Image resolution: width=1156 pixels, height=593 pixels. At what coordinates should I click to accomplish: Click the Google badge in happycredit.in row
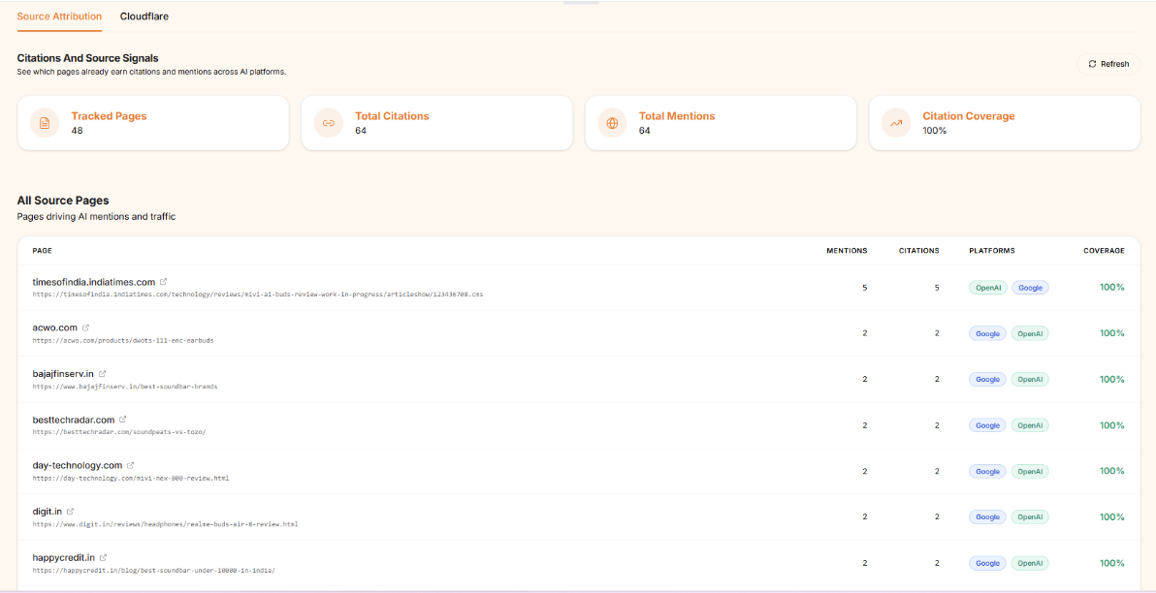coord(987,564)
